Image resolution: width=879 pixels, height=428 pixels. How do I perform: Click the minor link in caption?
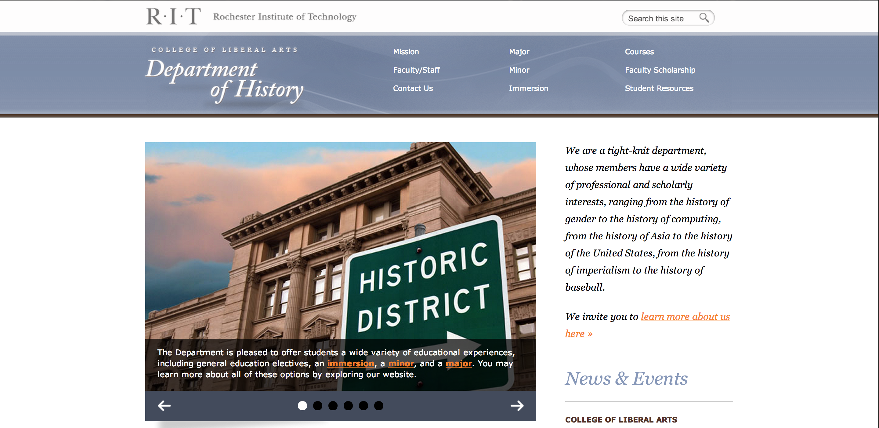tap(401, 364)
